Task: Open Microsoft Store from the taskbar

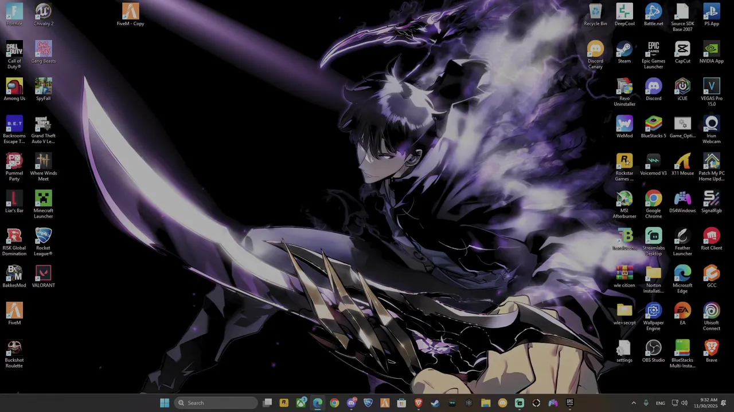Action: point(401,403)
